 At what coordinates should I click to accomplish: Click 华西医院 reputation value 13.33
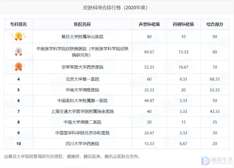[x=149, y=144]
